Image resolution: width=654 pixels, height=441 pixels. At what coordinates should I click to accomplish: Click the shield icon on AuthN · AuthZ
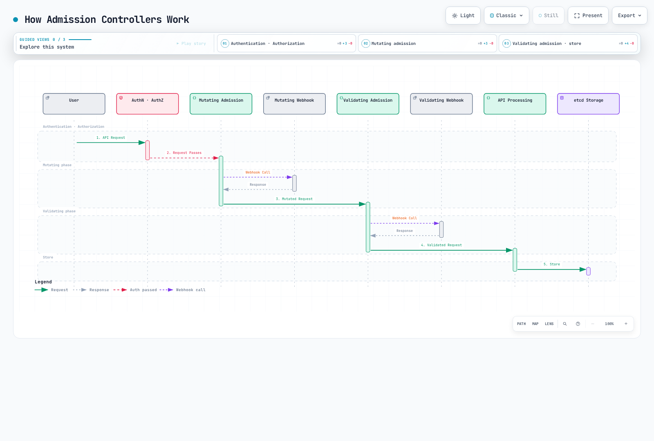pos(121,98)
